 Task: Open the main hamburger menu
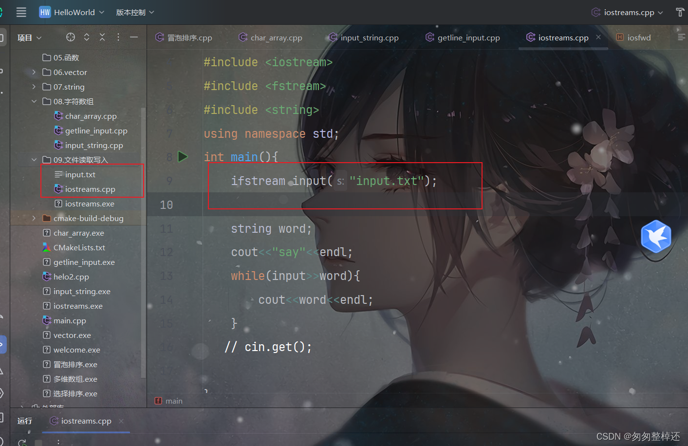21,12
